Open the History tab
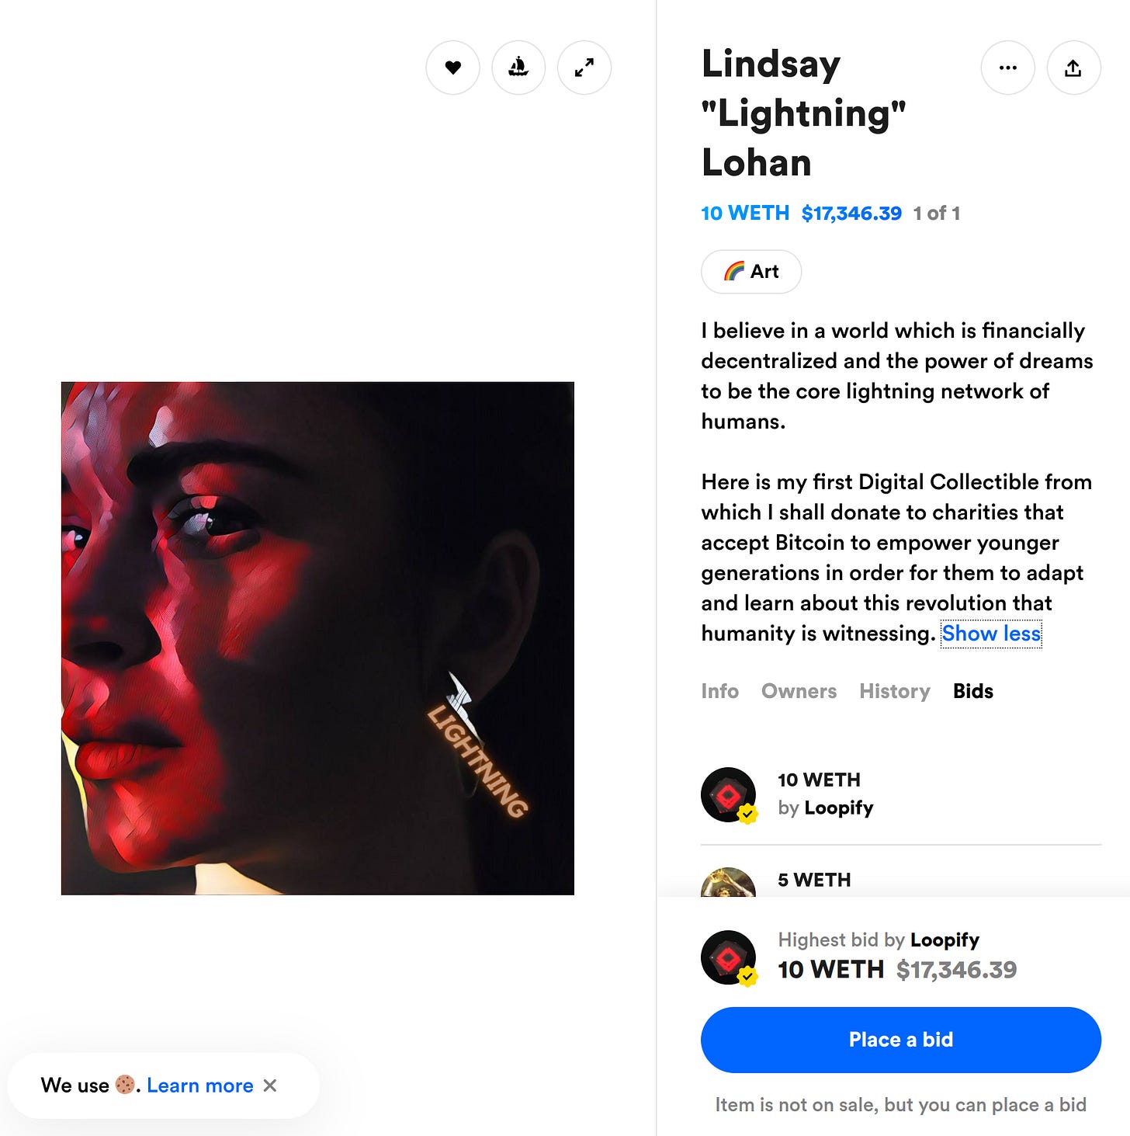Screen dimensions: 1130x1136 tap(895, 691)
